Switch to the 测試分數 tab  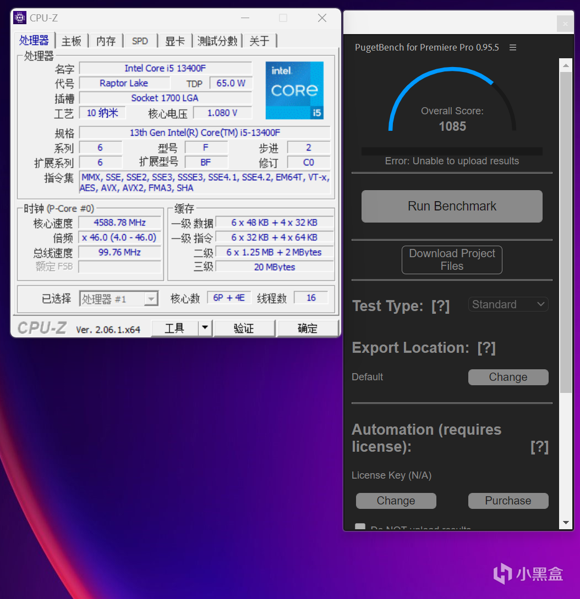[217, 41]
